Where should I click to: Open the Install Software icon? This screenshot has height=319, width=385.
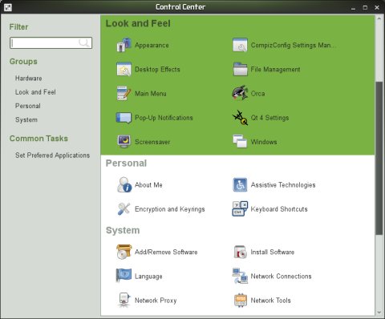point(240,252)
